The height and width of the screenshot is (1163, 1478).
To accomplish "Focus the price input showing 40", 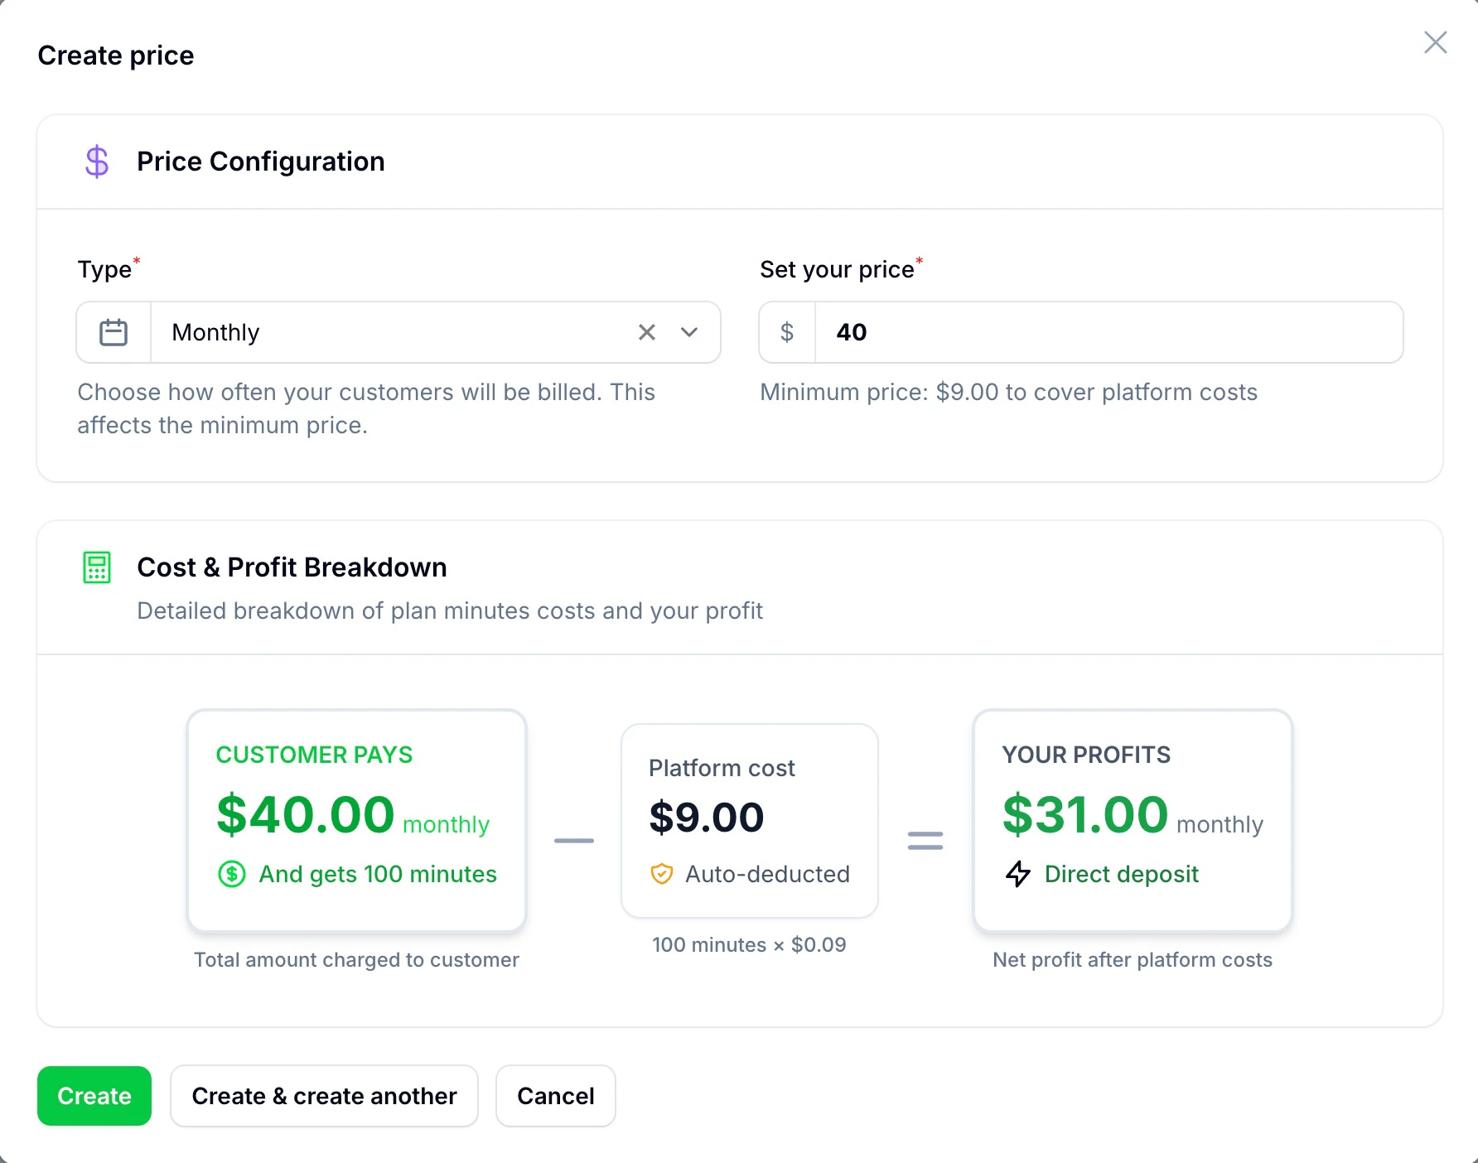I will click(994, 331).
